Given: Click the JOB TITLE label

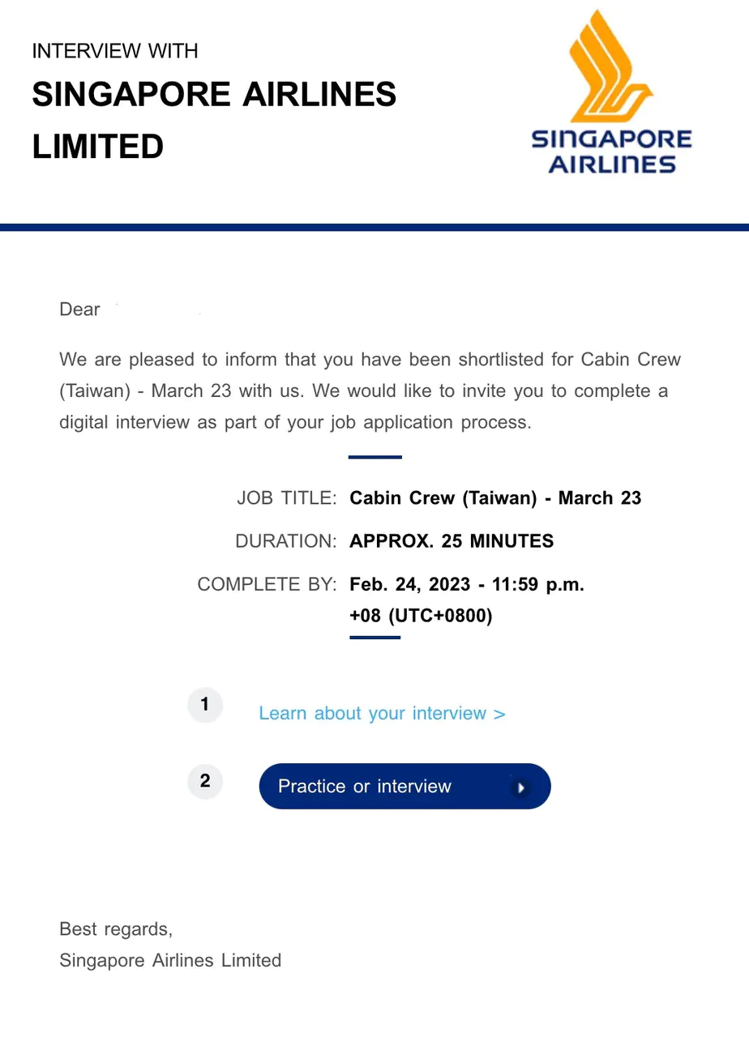Looking at the screenshot, I should (286, 498).
